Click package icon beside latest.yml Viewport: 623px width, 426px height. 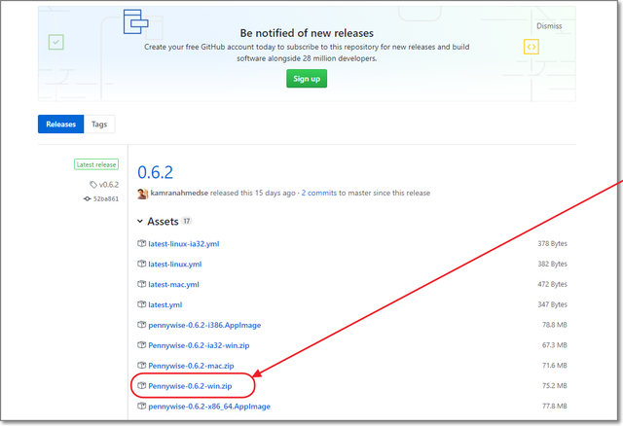(141, 304)
